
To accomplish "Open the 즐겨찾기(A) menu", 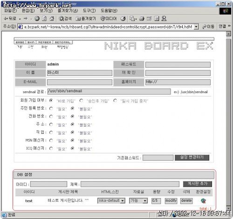I will coord(68,11).
